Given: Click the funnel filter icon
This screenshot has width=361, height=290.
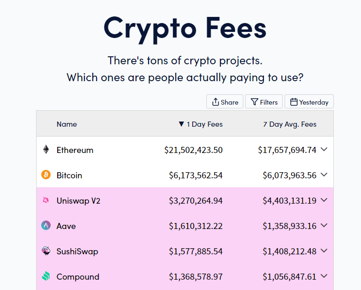Looking at the screenshot, I should click(x=255, y=102).
